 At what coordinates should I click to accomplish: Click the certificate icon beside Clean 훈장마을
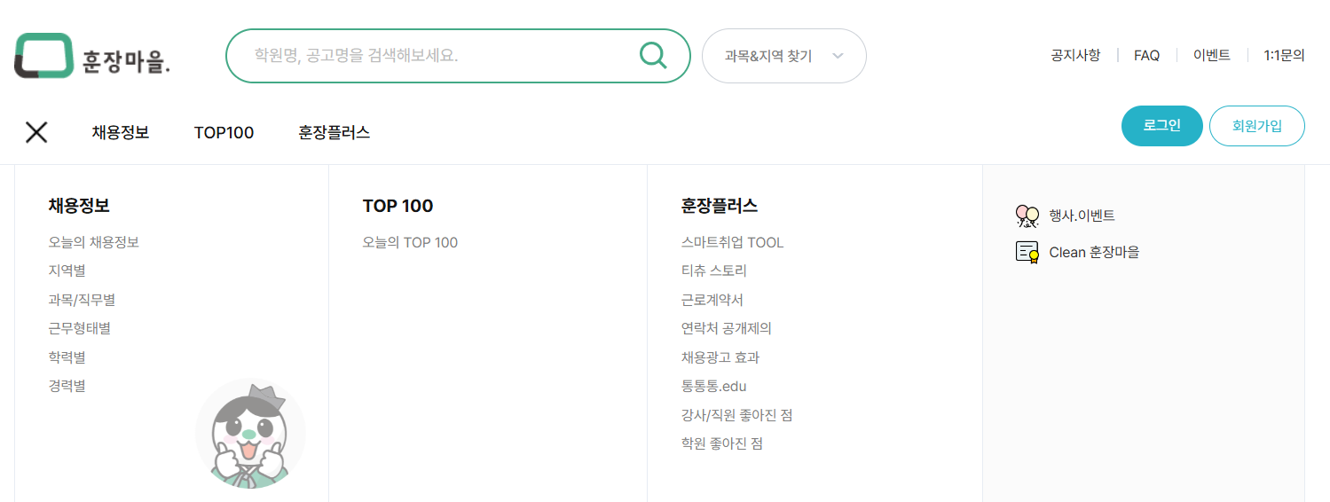tap(1027, 252)
